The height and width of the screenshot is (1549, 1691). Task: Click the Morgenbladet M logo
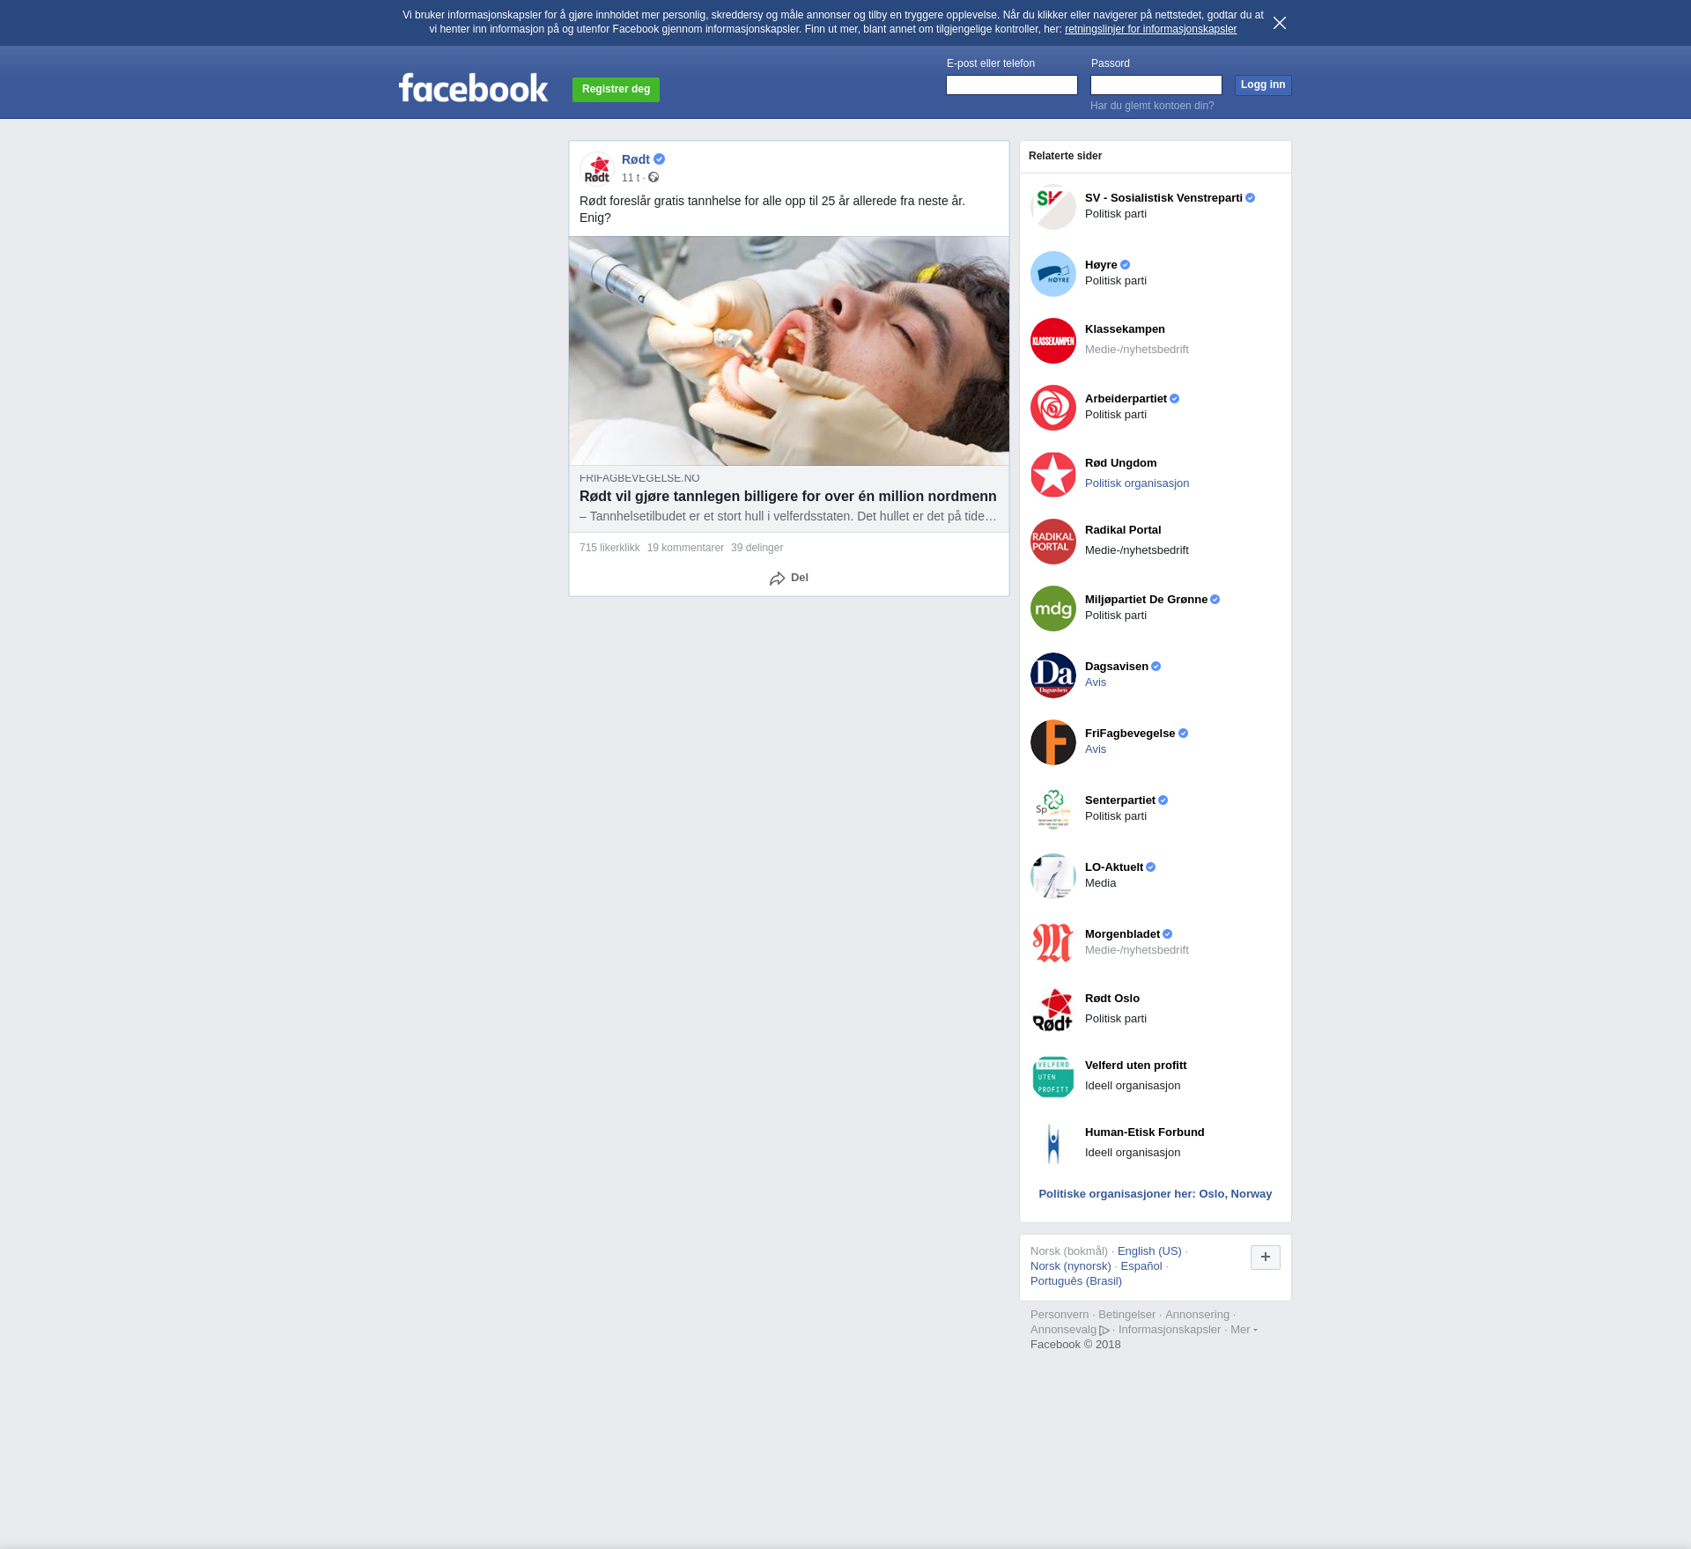click(1053, 943)
